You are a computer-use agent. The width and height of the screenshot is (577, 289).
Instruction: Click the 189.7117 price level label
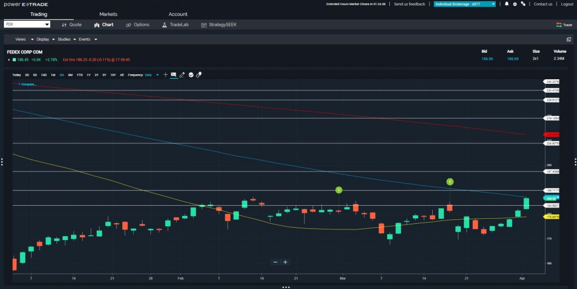click(552, 191)
